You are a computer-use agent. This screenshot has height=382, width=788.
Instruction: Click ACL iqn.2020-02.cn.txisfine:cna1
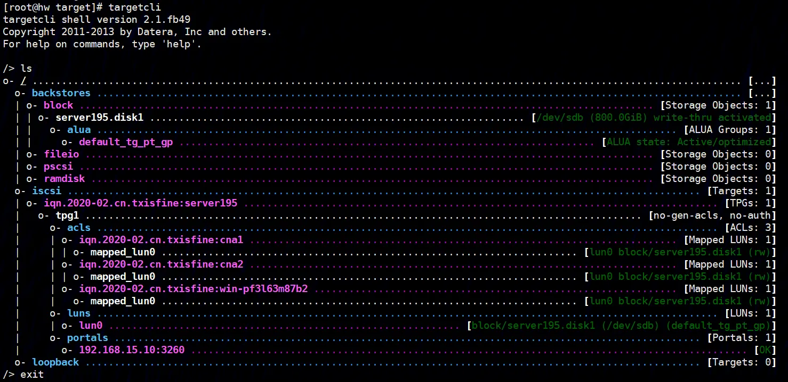[x=161, y=240]
